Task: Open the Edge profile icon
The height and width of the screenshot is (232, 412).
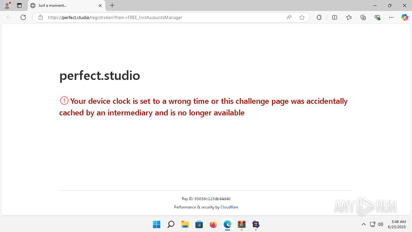Action: pyautogui.click(x=7, y=5)
